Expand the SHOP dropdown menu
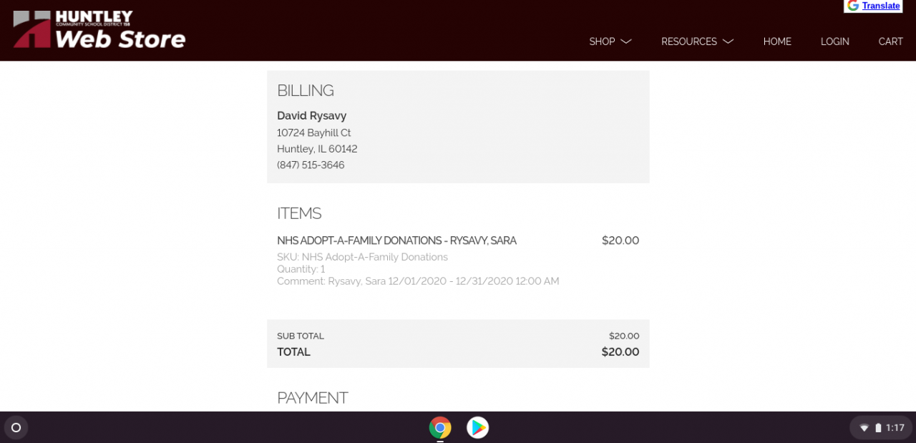Viewport: 916px width, 443px height. pos(610,42)
